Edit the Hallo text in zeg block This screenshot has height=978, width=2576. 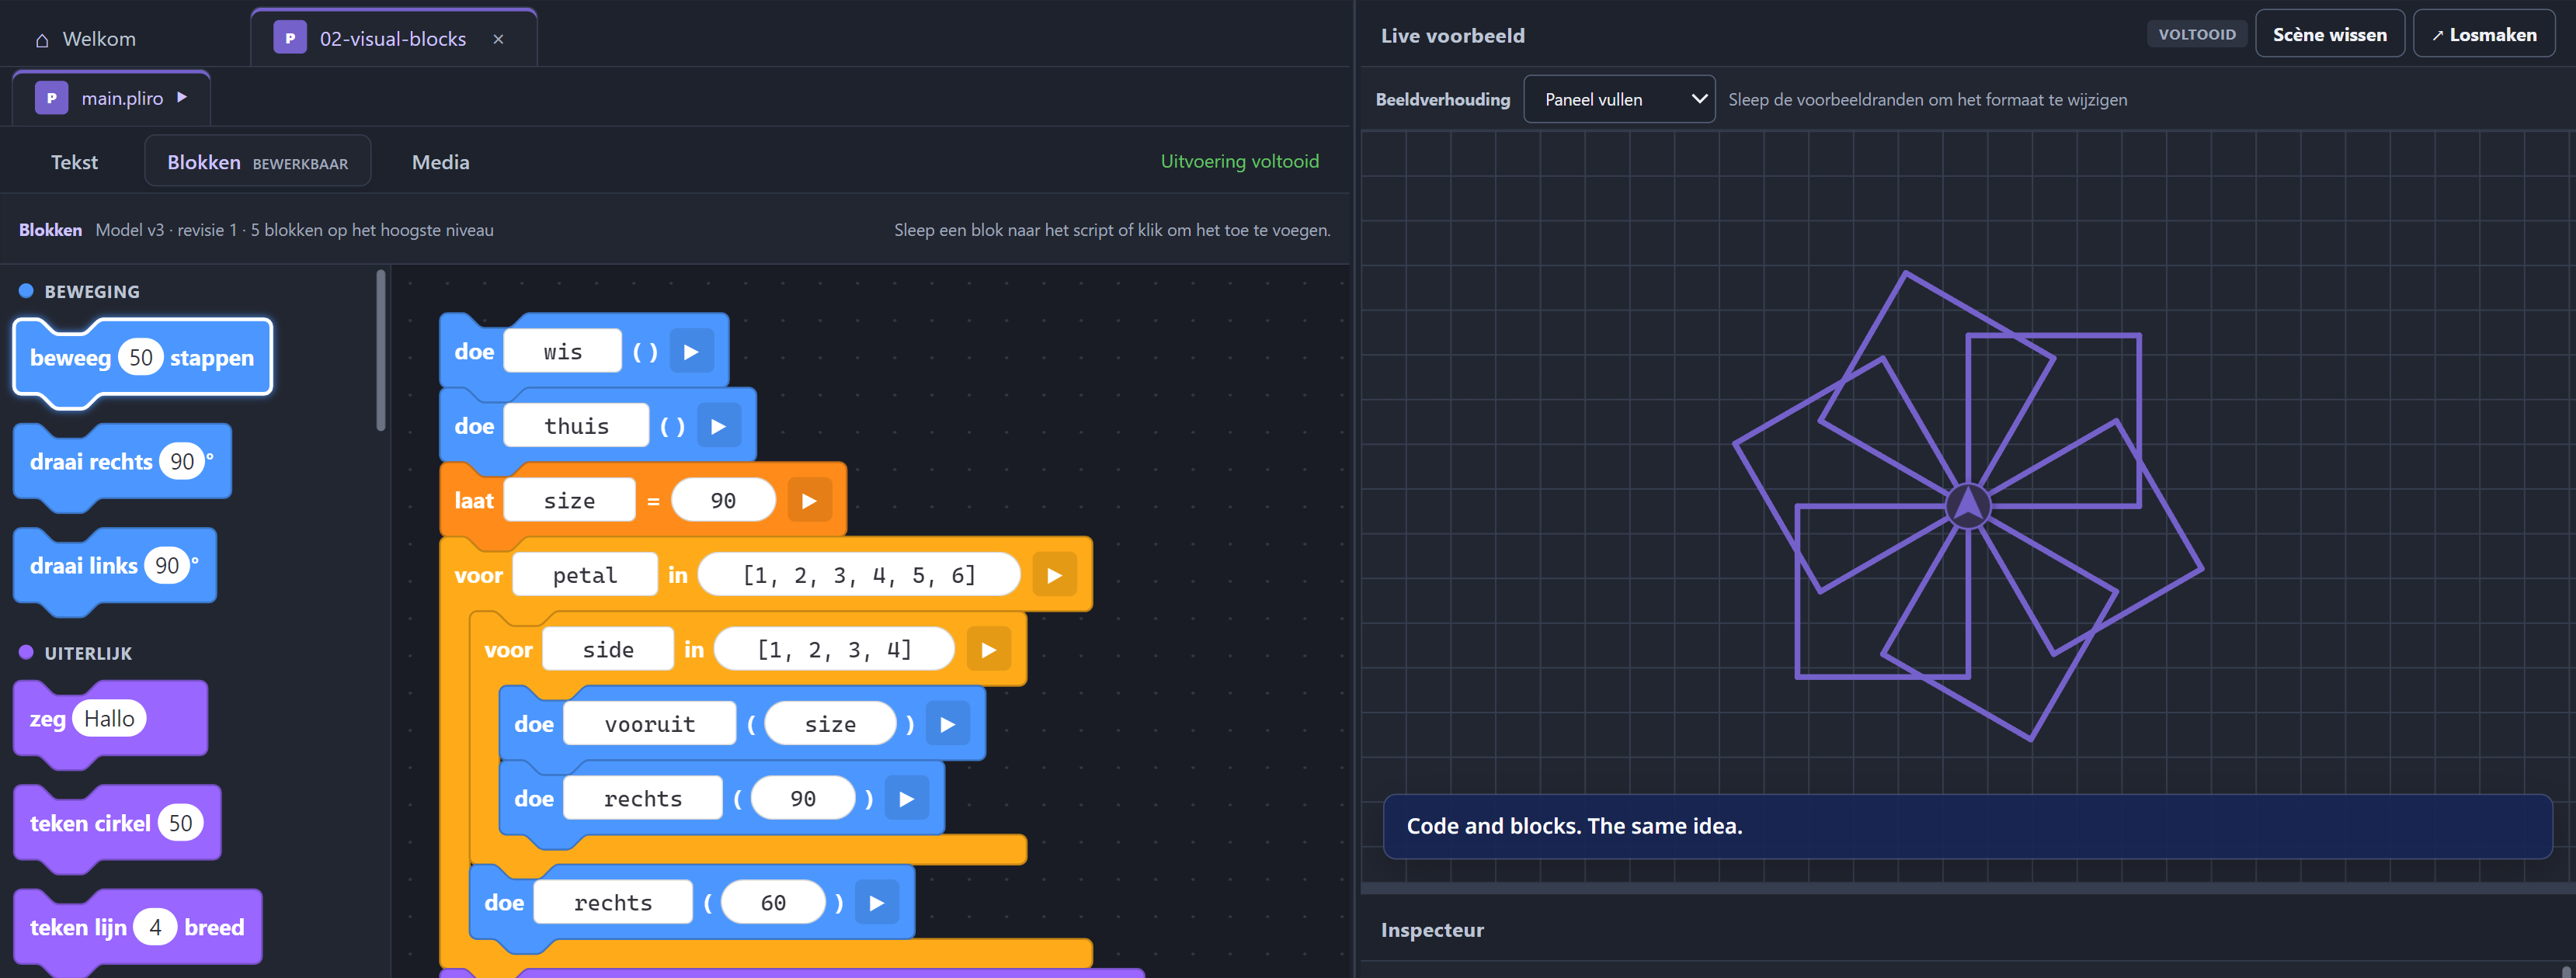109,718
